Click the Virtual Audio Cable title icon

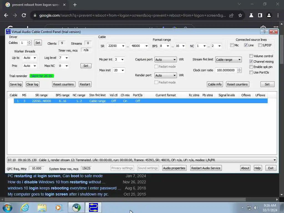point(8,32)
